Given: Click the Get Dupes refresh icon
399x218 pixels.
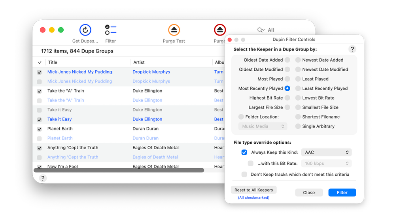Looking at the screenshot, I should [85, 30].
